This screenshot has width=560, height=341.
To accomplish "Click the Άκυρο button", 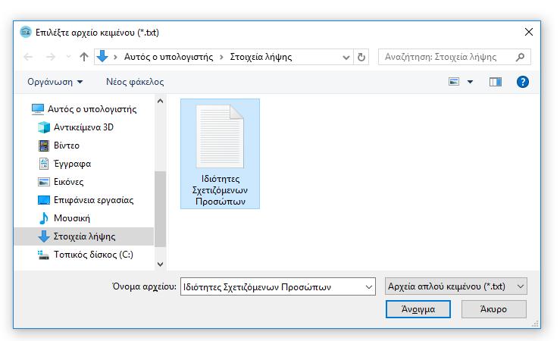I will point(493,309).
